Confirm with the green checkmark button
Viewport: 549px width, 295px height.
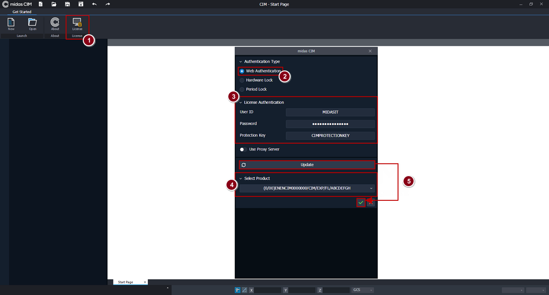coord(361,203)
